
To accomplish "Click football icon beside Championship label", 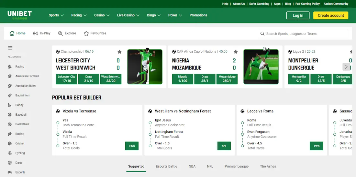I will click(58, 52).
